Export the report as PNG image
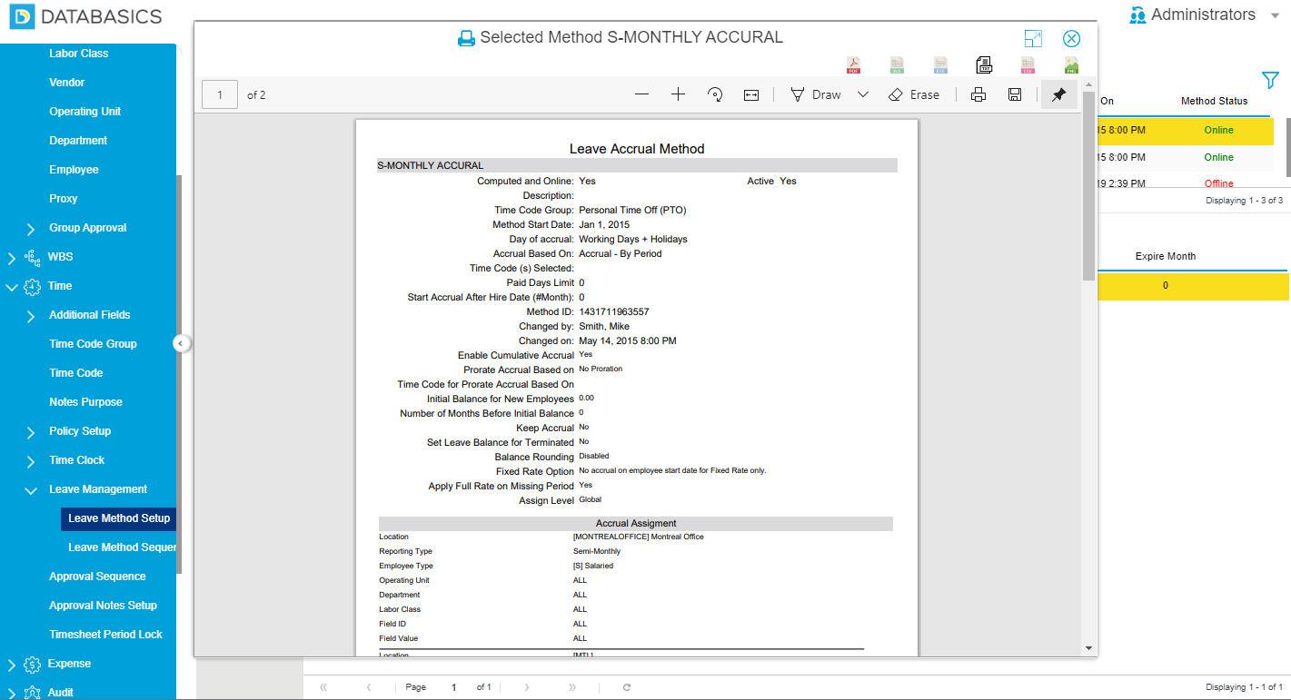Screen dimensions: 1291x700 [x=1071, y=64]
